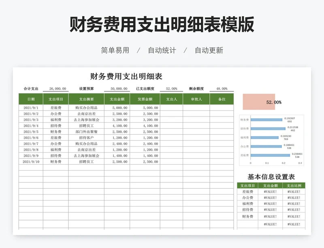Click the 支出比例 header in settings table
324x248 pixels.
click(x=294, y=186)
